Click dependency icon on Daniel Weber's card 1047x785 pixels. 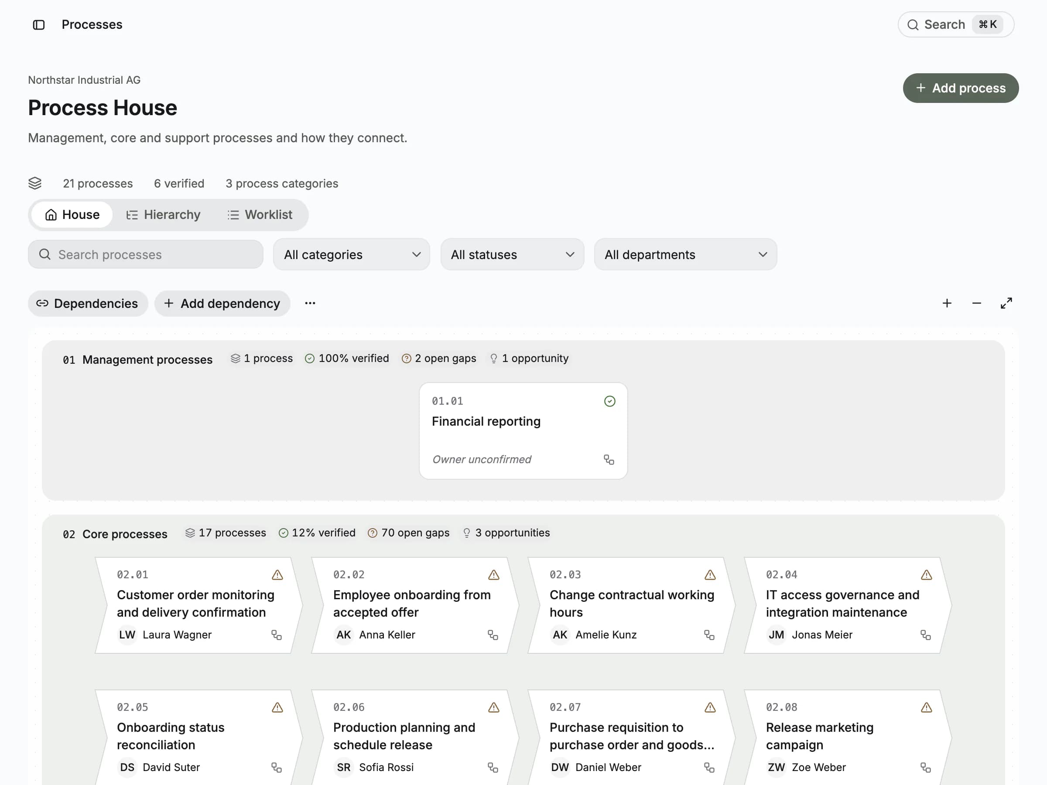[x=709, y=768]
